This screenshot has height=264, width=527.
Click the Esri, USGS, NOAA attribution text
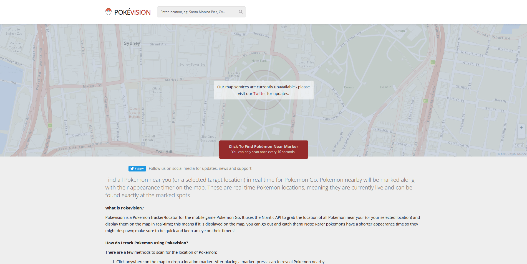511,154
